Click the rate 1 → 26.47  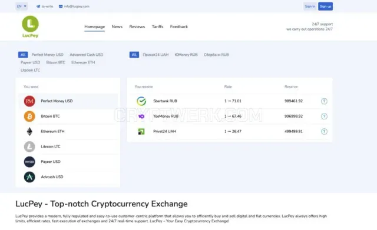233,132
